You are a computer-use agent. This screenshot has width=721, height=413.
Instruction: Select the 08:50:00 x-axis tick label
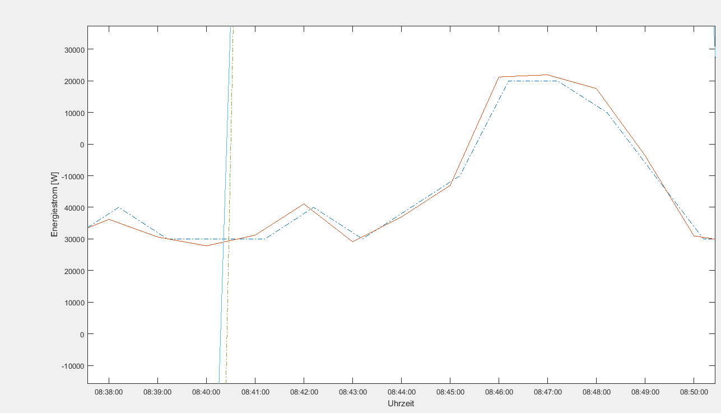694,393
